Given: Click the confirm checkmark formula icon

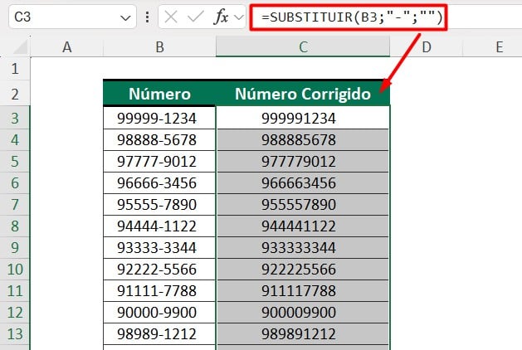Looking at the screenshot, I should [x=195, y=17].
